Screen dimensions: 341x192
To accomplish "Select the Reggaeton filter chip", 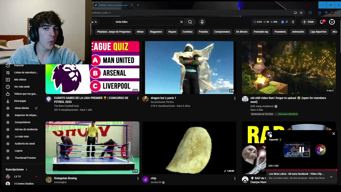I will pos(156,32).
